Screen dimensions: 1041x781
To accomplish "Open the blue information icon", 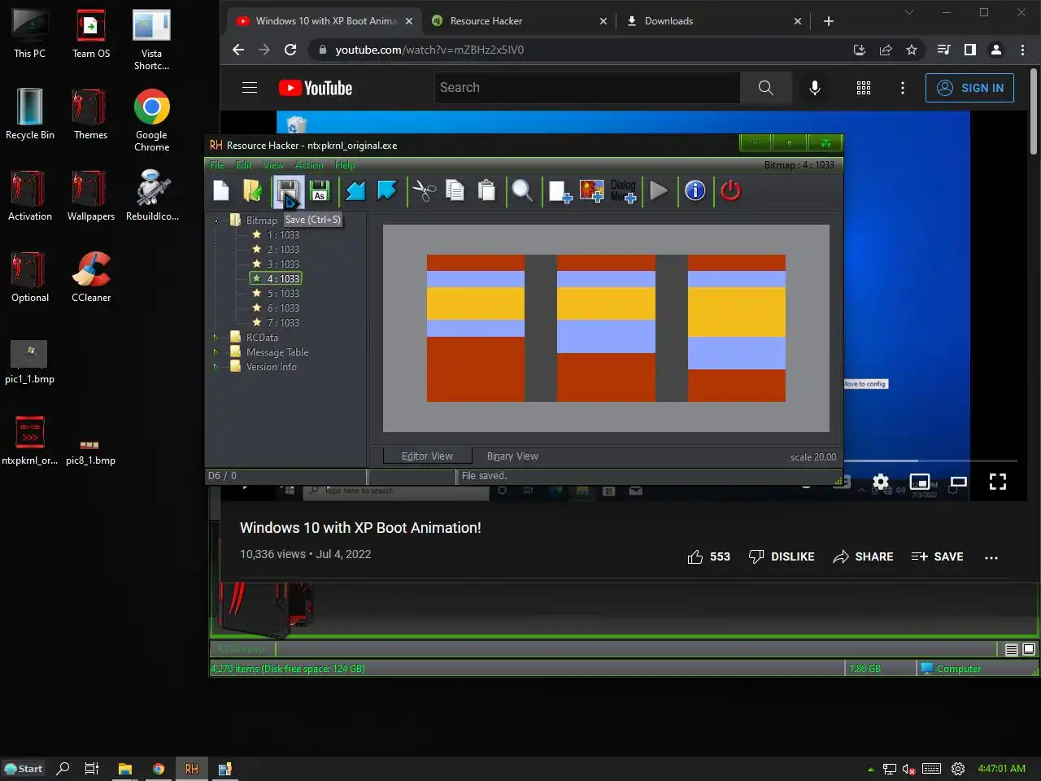I will 695,191.
